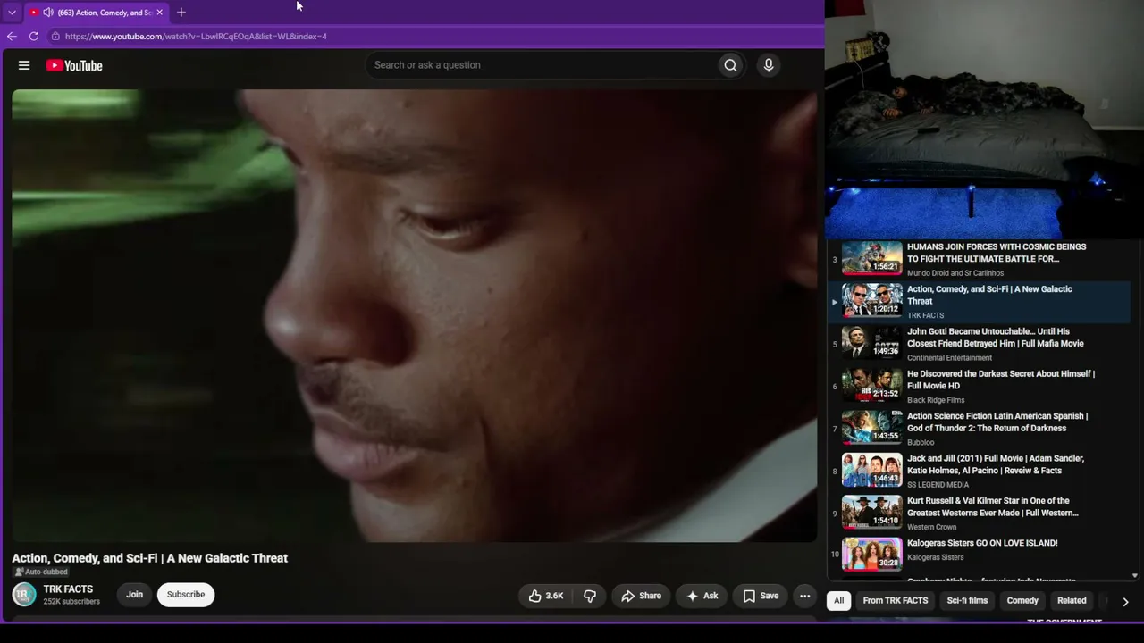The height and width of the screenshot is (643, 1144).
Task: Open 'He Discovered the Darkest Secret' title
Action: pyautogui.click(x=1001, y=380)
